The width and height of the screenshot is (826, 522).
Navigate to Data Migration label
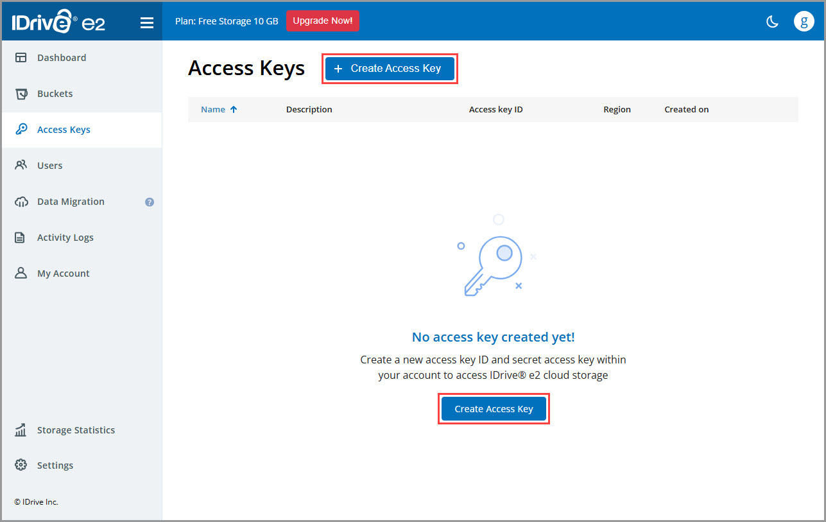[71, 202]
